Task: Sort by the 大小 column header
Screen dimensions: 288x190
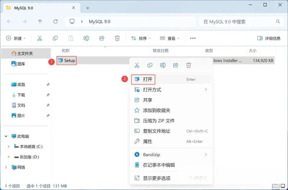Action: (x=252, y=51)
